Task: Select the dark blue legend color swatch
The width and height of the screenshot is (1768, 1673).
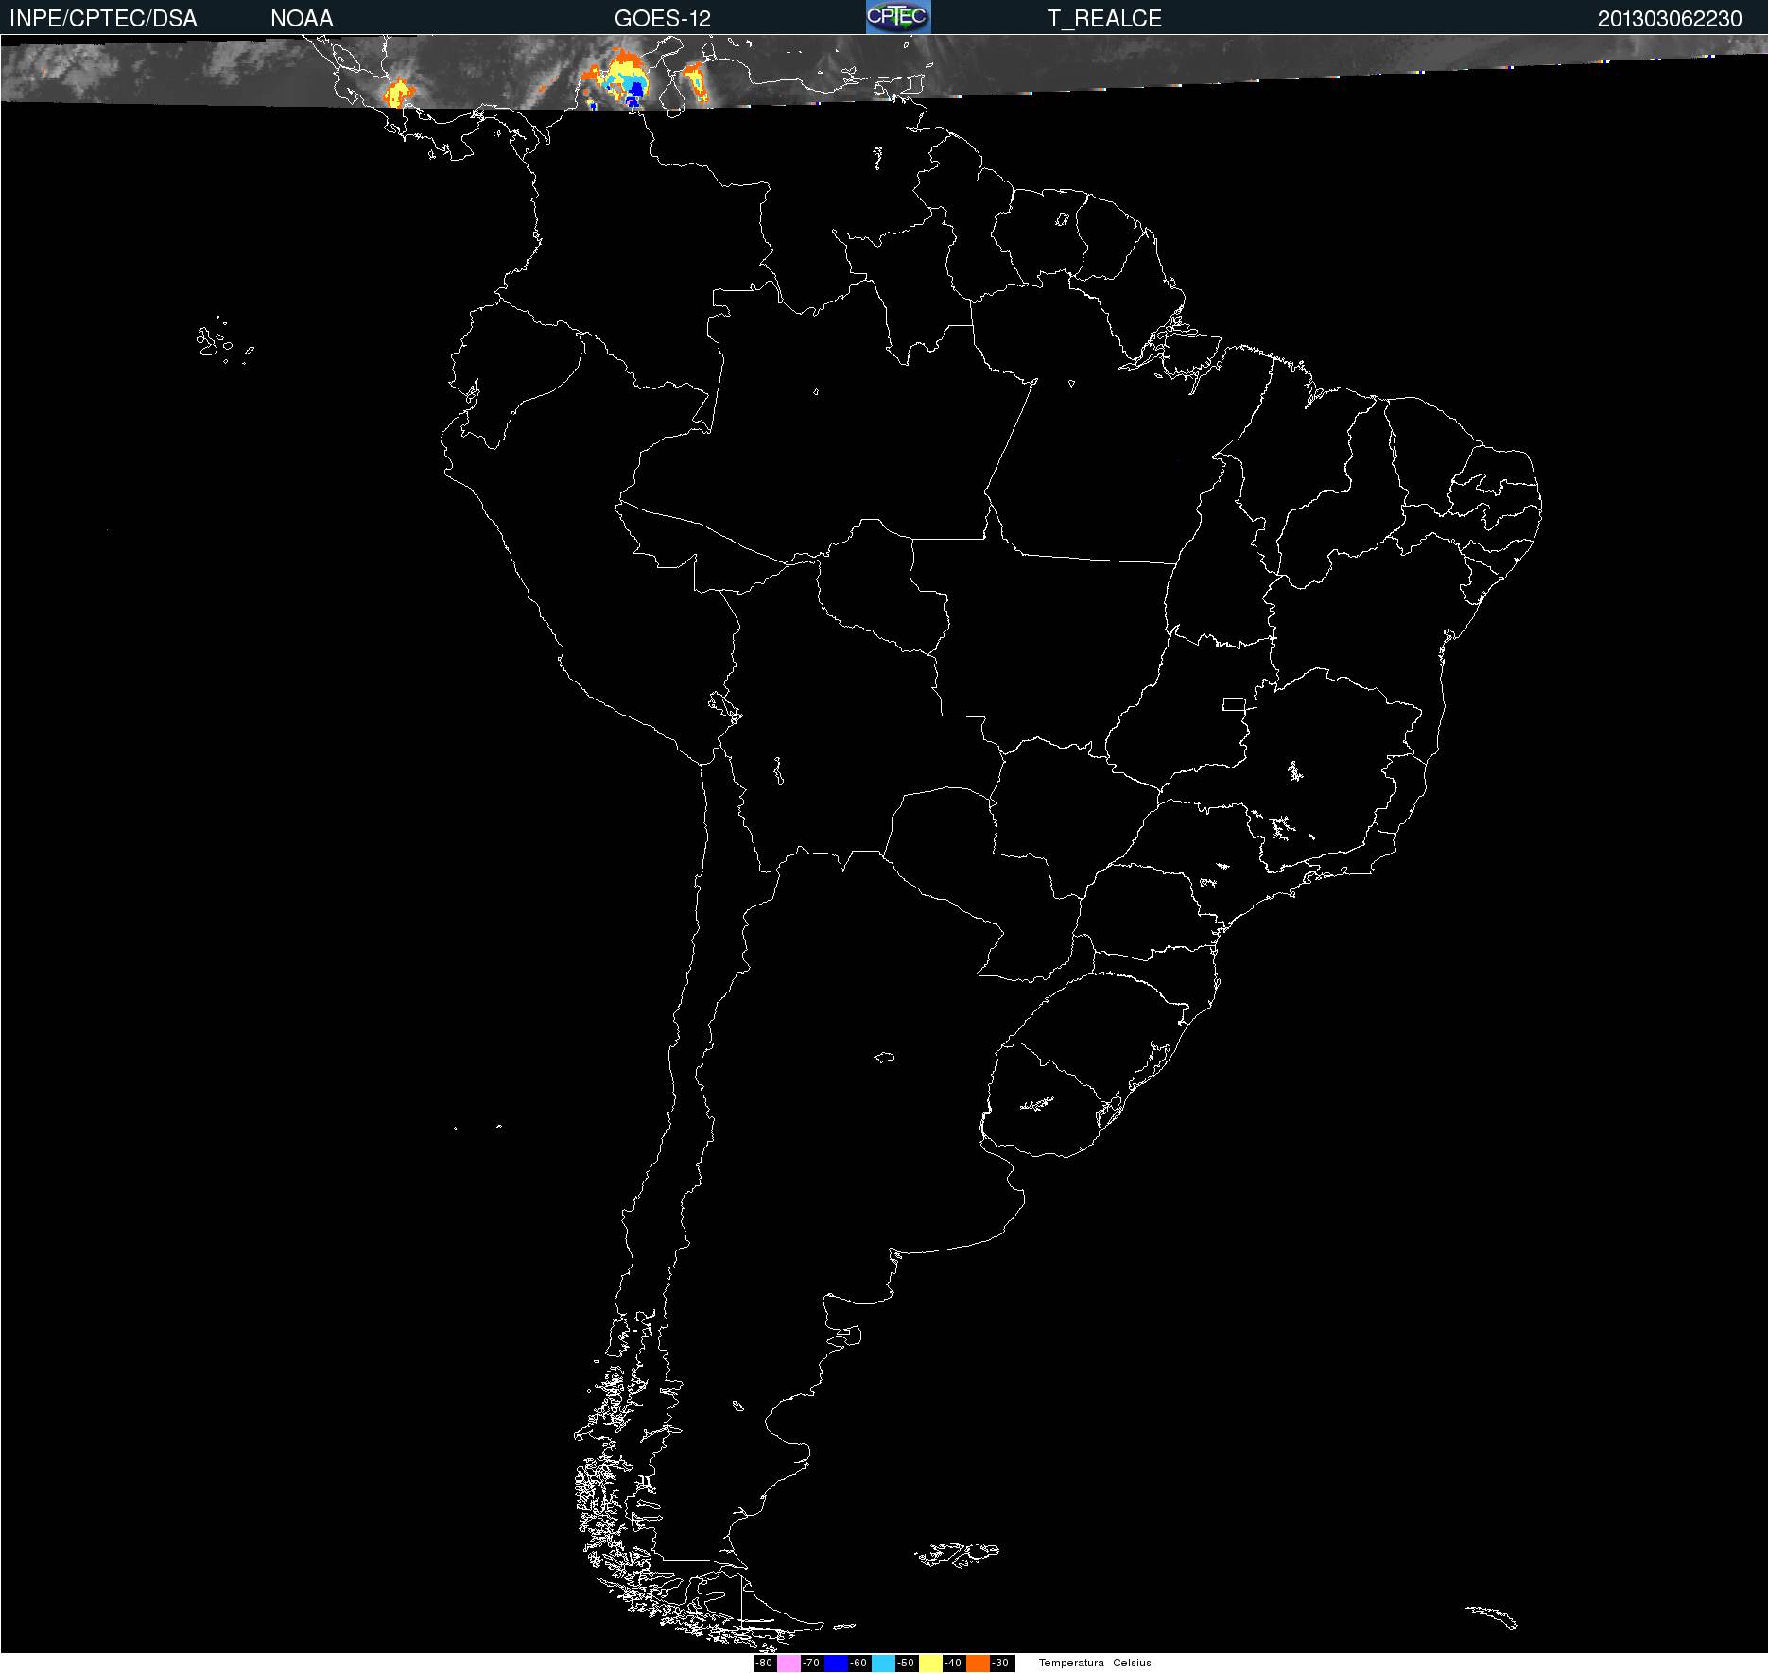Action: 836,1664
